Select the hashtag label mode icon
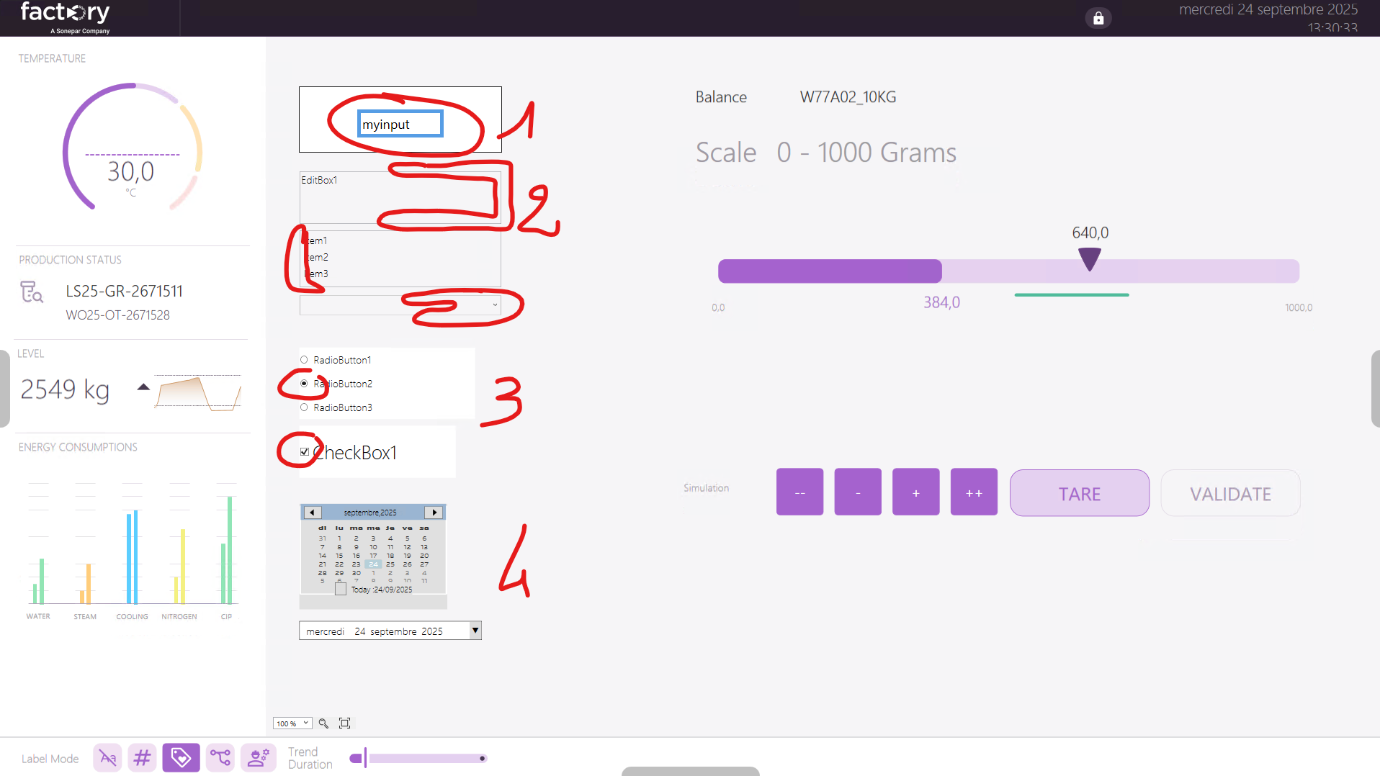This screenshot has height=776, width=1380. [143, 758]
